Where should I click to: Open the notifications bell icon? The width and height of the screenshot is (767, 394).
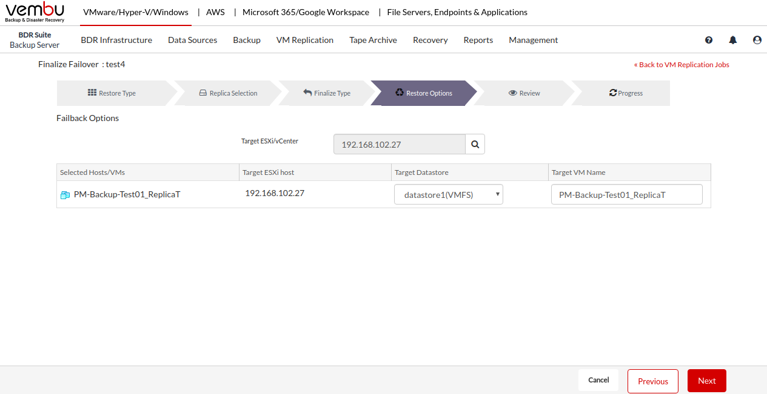pos(733,40)
